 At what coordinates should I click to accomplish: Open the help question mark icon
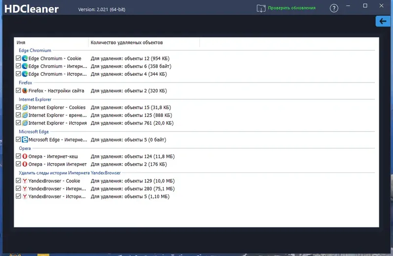(334, 8)
